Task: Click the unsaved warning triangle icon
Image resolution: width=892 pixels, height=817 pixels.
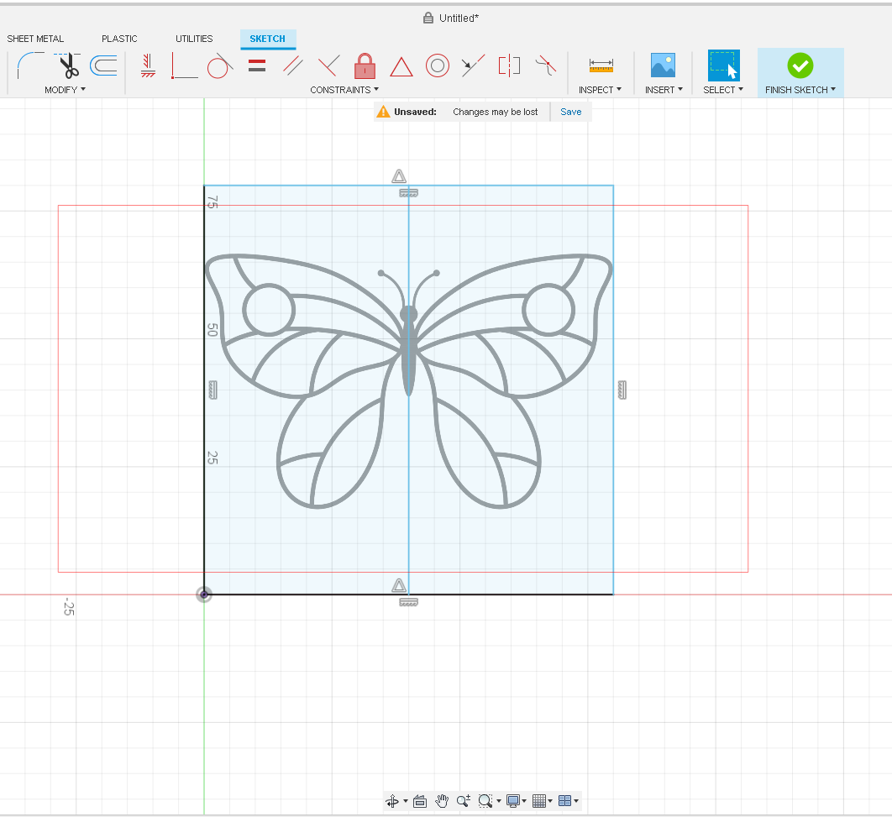Action: [x=383, y=112]
